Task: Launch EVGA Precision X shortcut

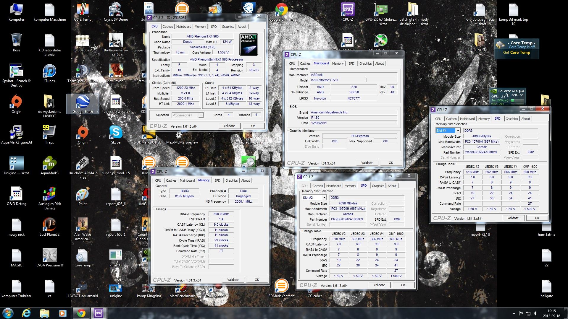Action: tap(49, 258)
